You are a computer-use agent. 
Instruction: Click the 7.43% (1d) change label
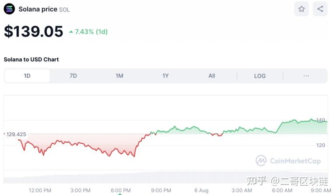(91, 32)
